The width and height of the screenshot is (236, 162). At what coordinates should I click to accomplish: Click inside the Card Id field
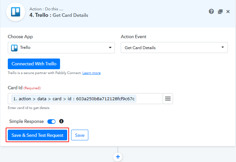coord(85,99)
